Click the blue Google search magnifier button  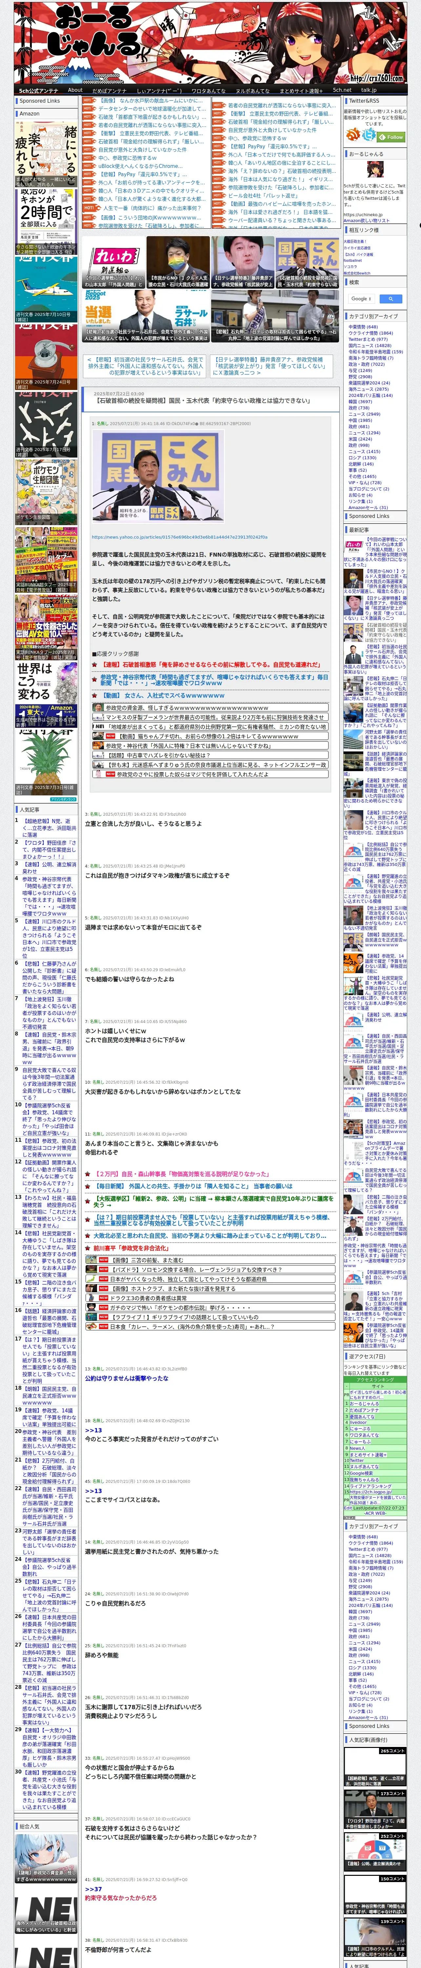[391, 299]
